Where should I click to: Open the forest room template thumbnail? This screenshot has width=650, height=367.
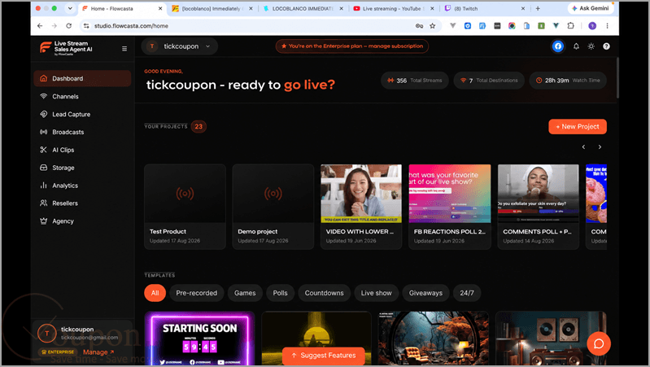point(433,339)
